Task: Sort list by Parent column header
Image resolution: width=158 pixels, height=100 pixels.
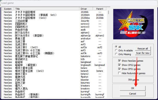Action: coord(100,9)
